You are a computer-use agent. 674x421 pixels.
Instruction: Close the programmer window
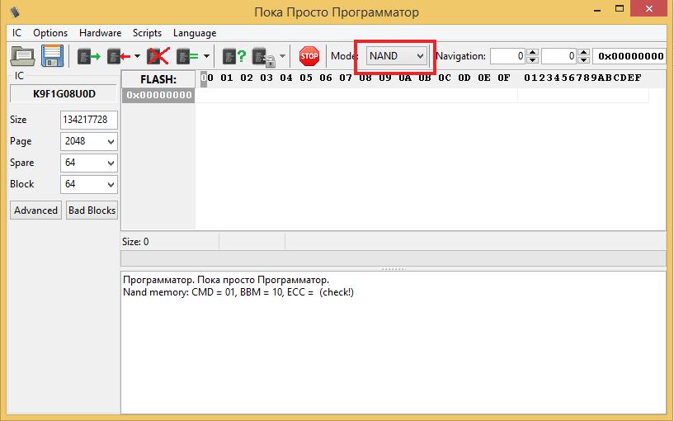pyautogui.click(x=648, y=8)
